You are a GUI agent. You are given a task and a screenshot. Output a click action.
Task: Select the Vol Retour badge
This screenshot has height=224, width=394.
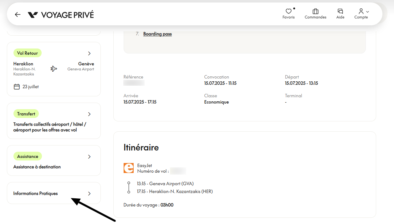coord(28,53)
